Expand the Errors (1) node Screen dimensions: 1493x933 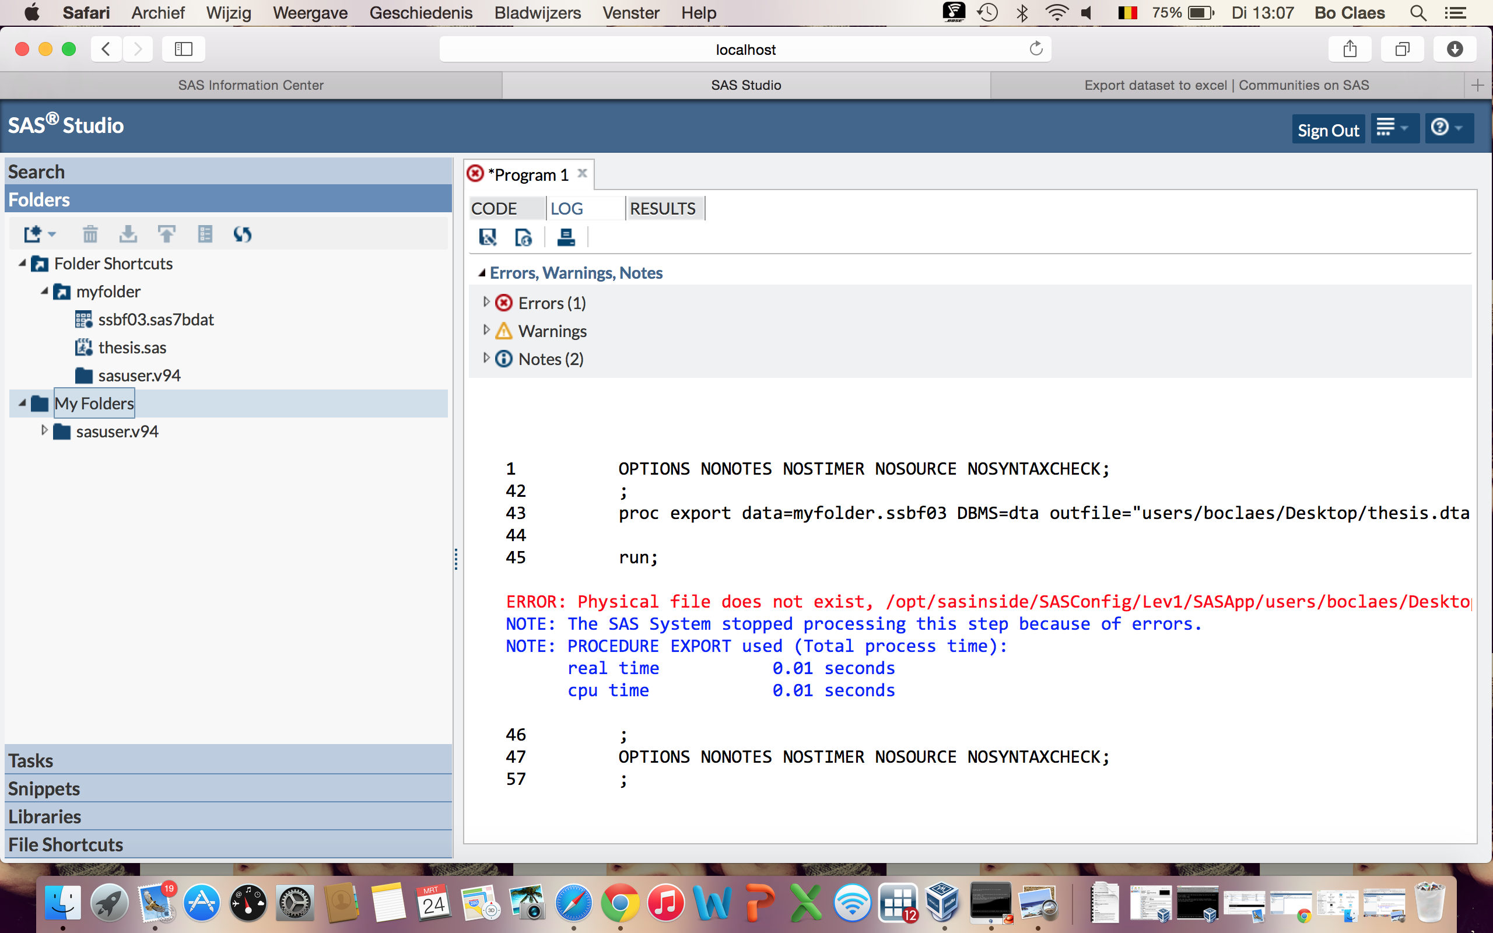click(486, 303)
